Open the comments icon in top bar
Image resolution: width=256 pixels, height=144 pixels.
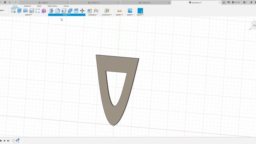pyautogui.click(x=228, y=2)
